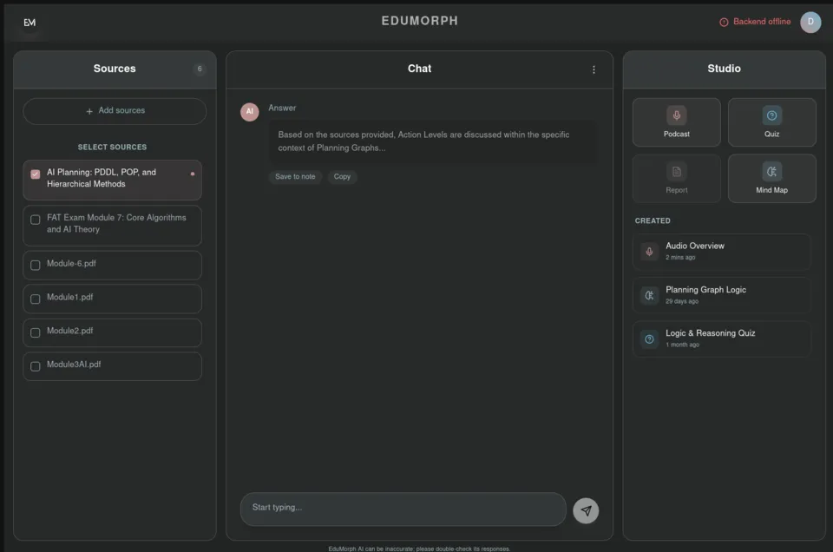
Task: Click the Add sources button
Action: [115, 111]
